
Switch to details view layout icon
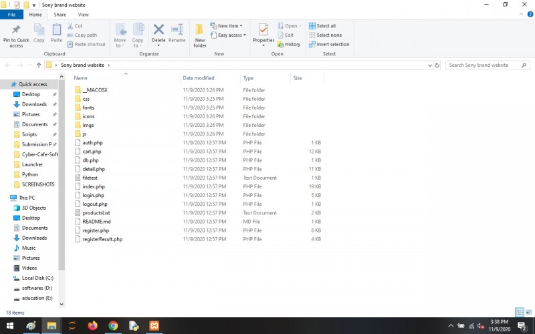click(520, 312)
